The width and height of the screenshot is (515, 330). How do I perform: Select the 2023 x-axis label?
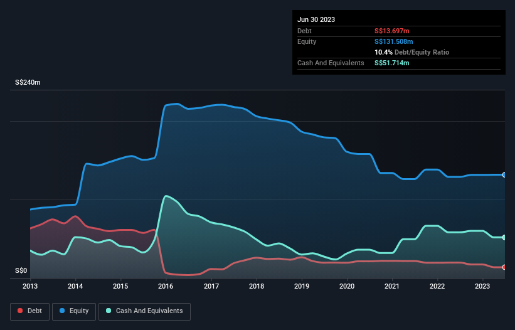482,287
